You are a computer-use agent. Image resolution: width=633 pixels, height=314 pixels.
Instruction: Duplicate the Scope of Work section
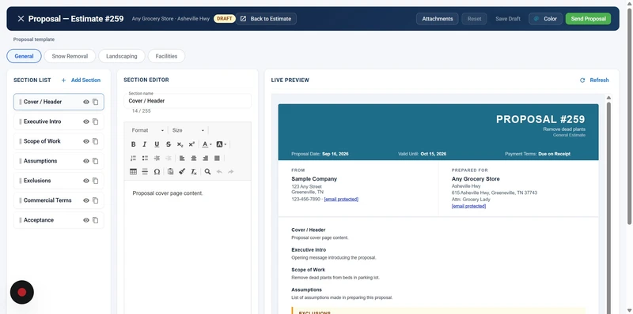[x=95, y=141]
